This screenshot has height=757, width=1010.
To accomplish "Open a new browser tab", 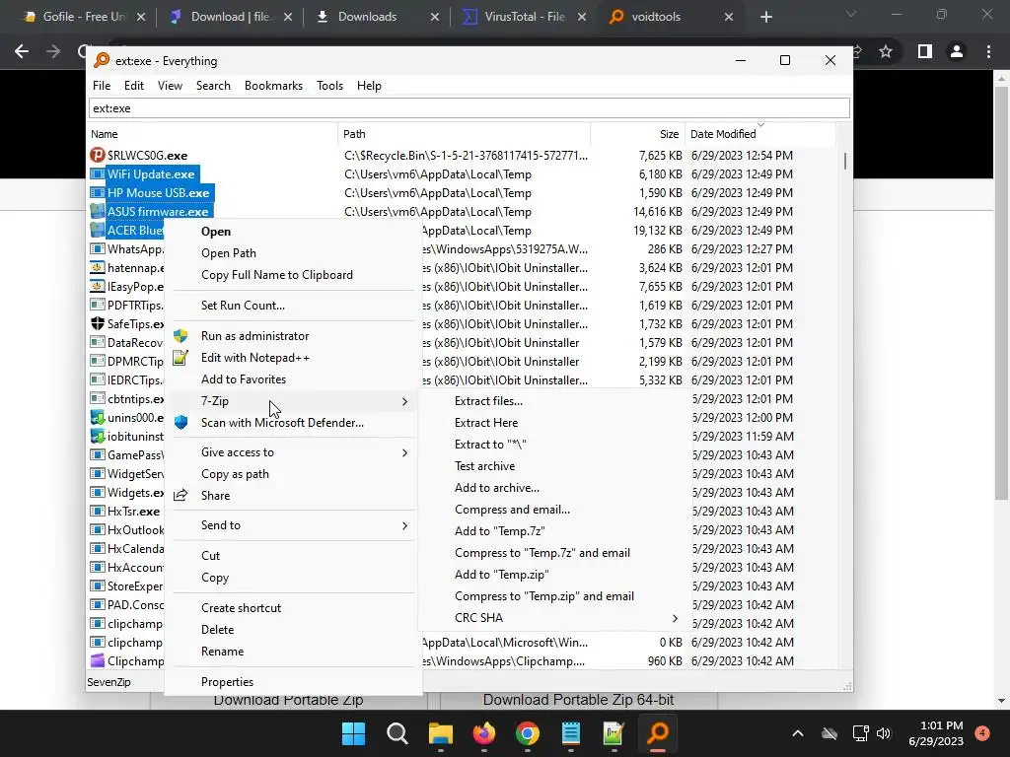I will [x=765, y=17].
